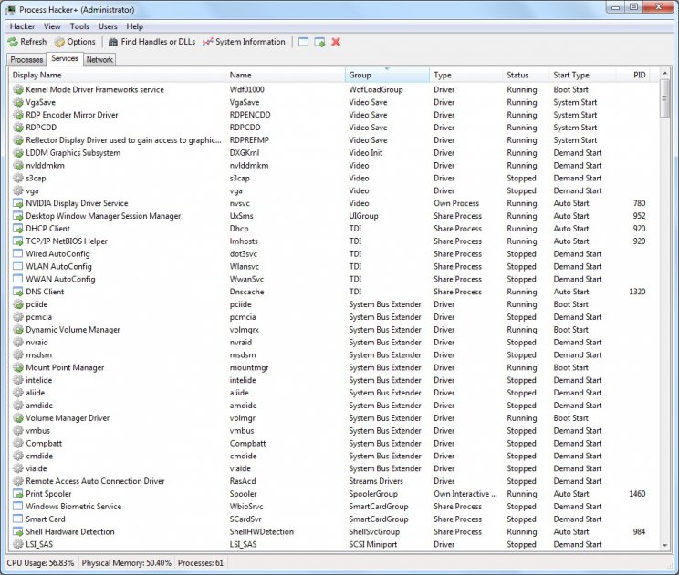Click Dynamic Volume Manager gear icon
The image size is (679, 575).
point(17,330)
